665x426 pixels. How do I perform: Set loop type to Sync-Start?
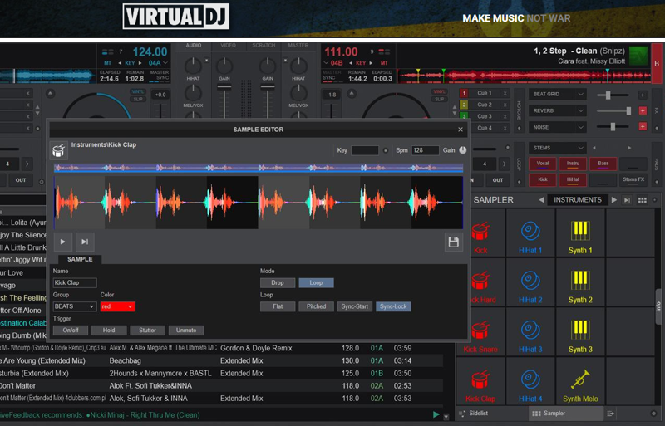[355, 306]
